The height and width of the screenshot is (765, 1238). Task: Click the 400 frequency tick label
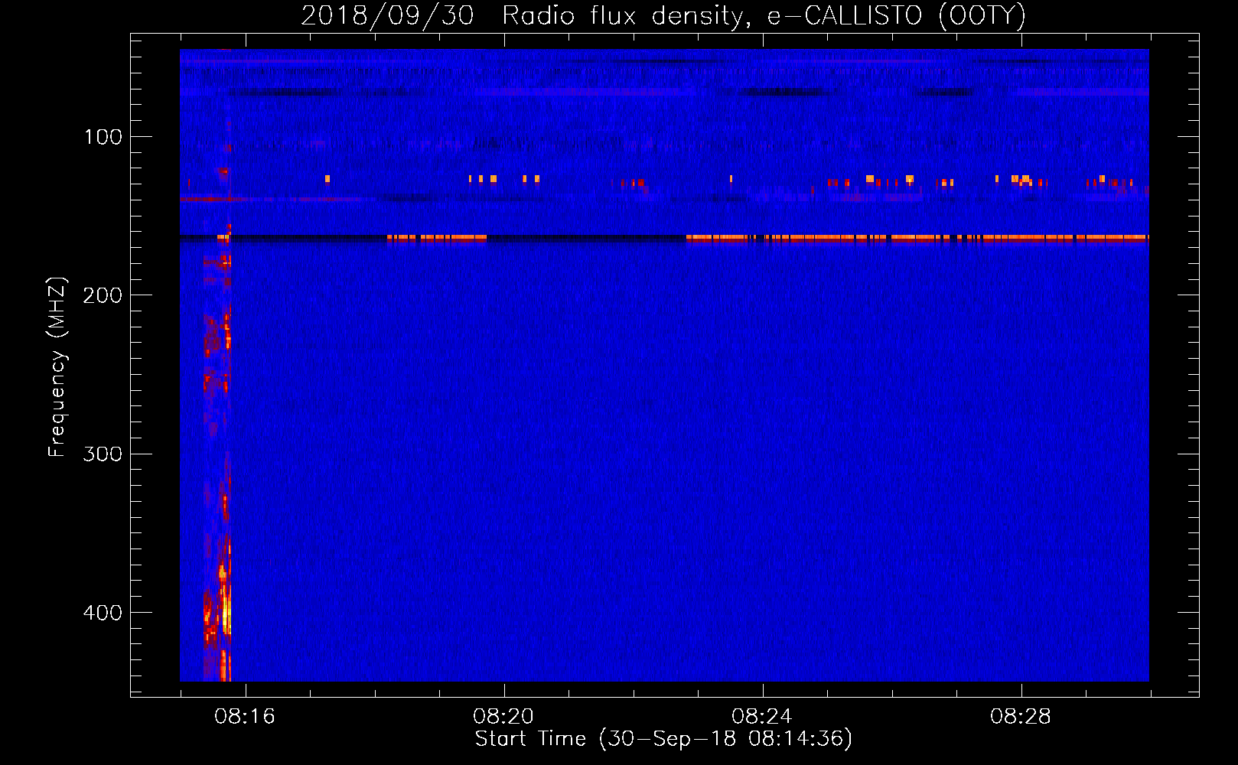coord(103,613)
